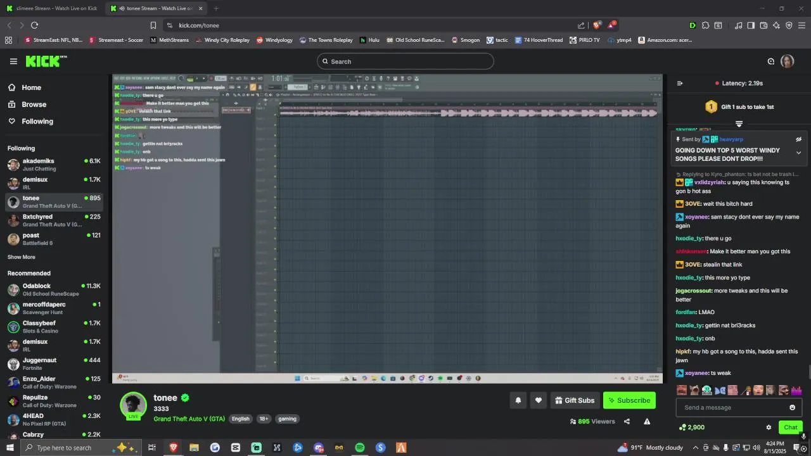Open the Hulu bookmark
Image resolution: width=811 pixels, height=456 pixels.
[369, 40]
